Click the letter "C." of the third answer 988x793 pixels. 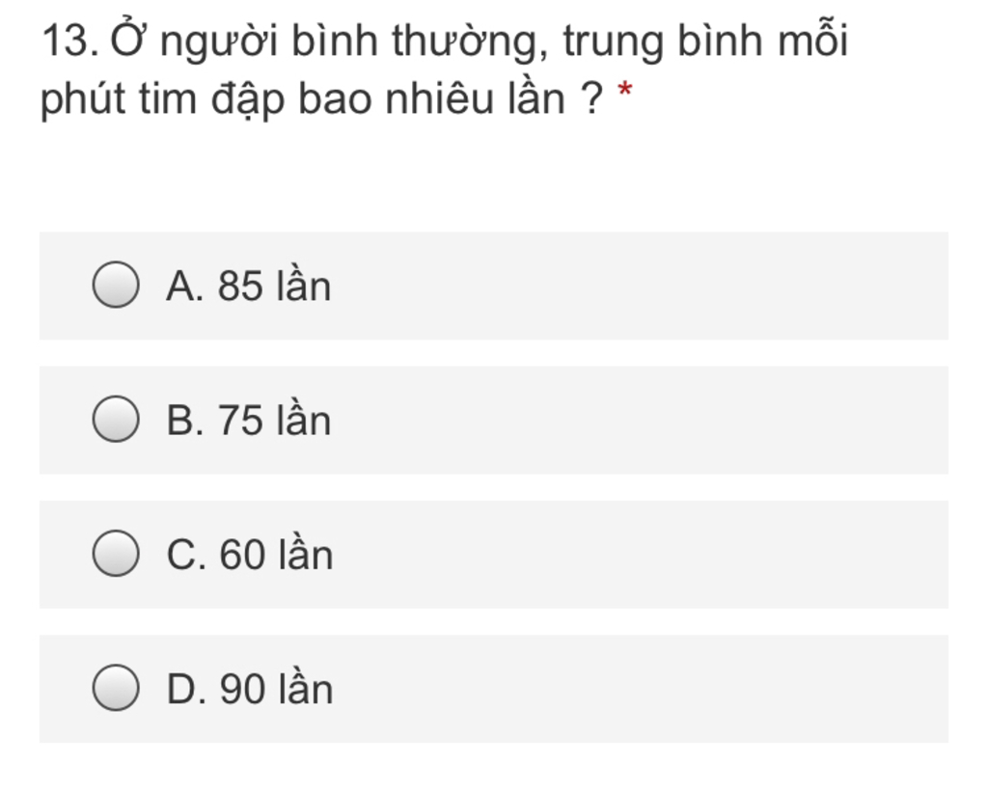[185, 555]
